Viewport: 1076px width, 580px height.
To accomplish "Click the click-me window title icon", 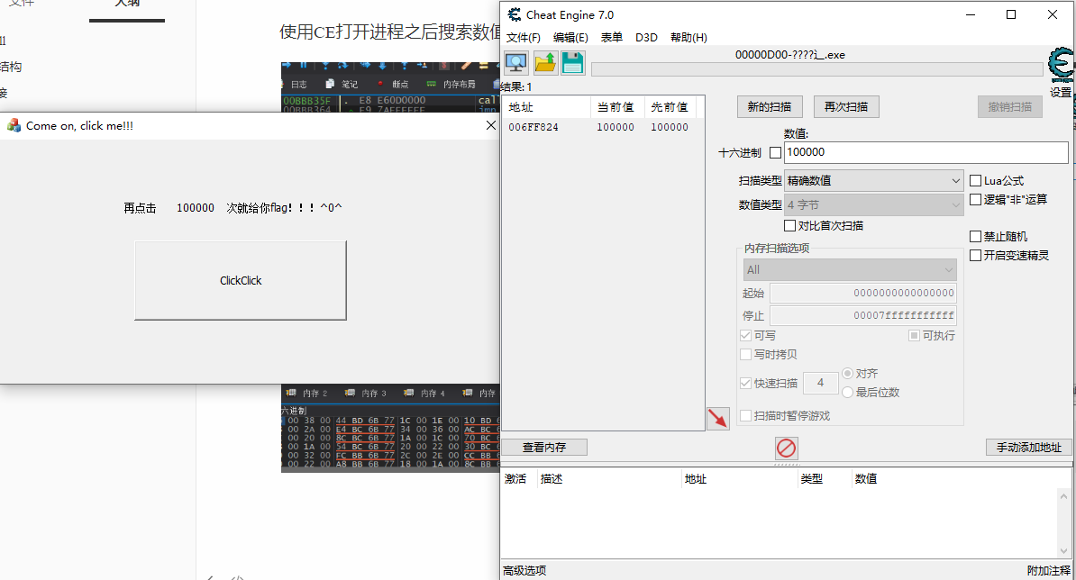I will [14, 126].
